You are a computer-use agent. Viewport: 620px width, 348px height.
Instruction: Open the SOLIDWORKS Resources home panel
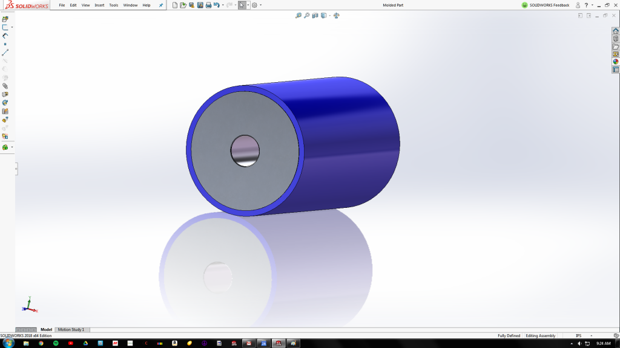pos(615,31)
